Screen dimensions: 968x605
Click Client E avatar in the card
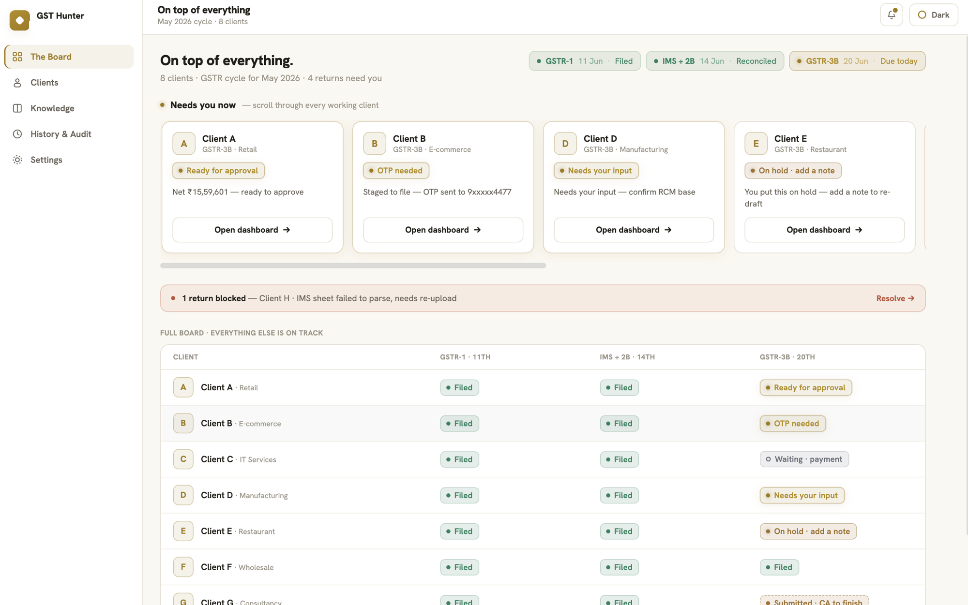coord(756,144)
